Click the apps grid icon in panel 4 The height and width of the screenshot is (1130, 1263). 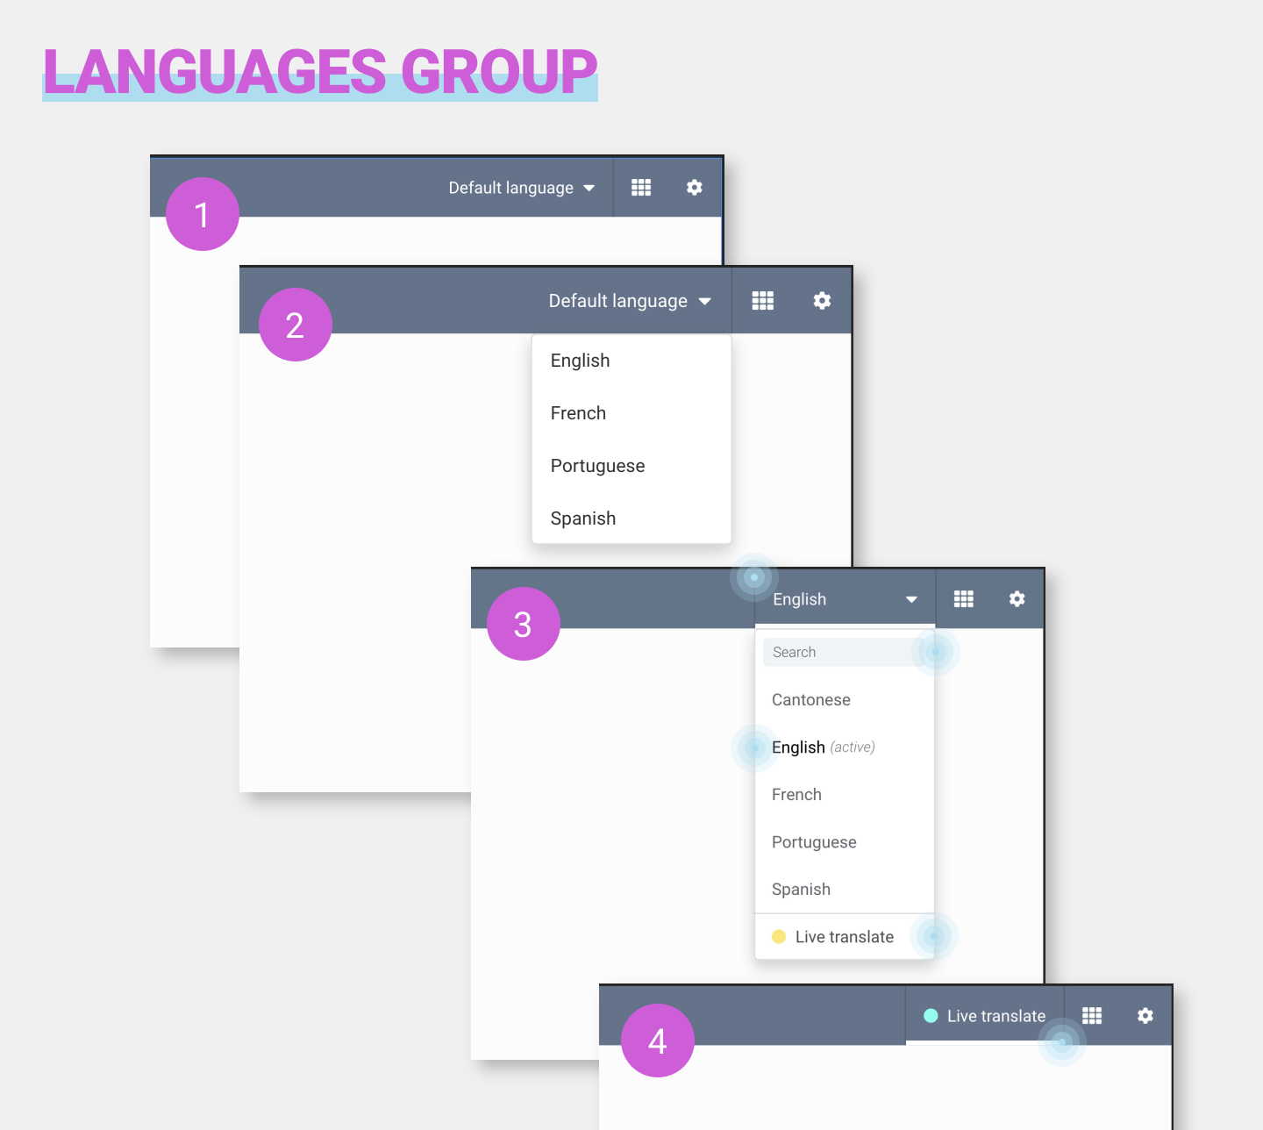pos(1091,1015)
